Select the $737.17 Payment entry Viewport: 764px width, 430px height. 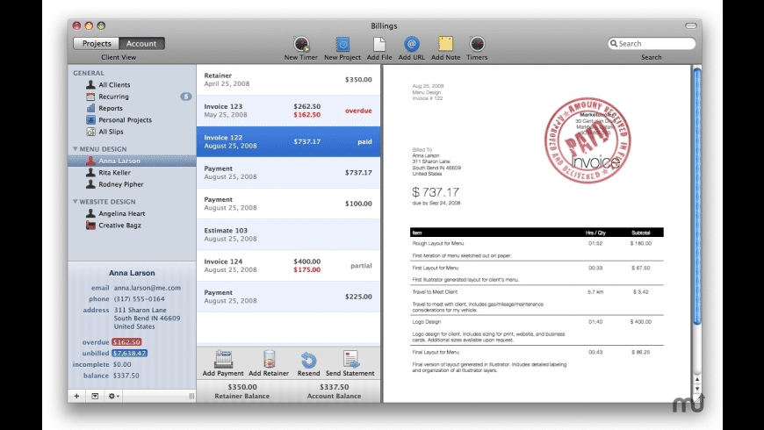point(288,172)
